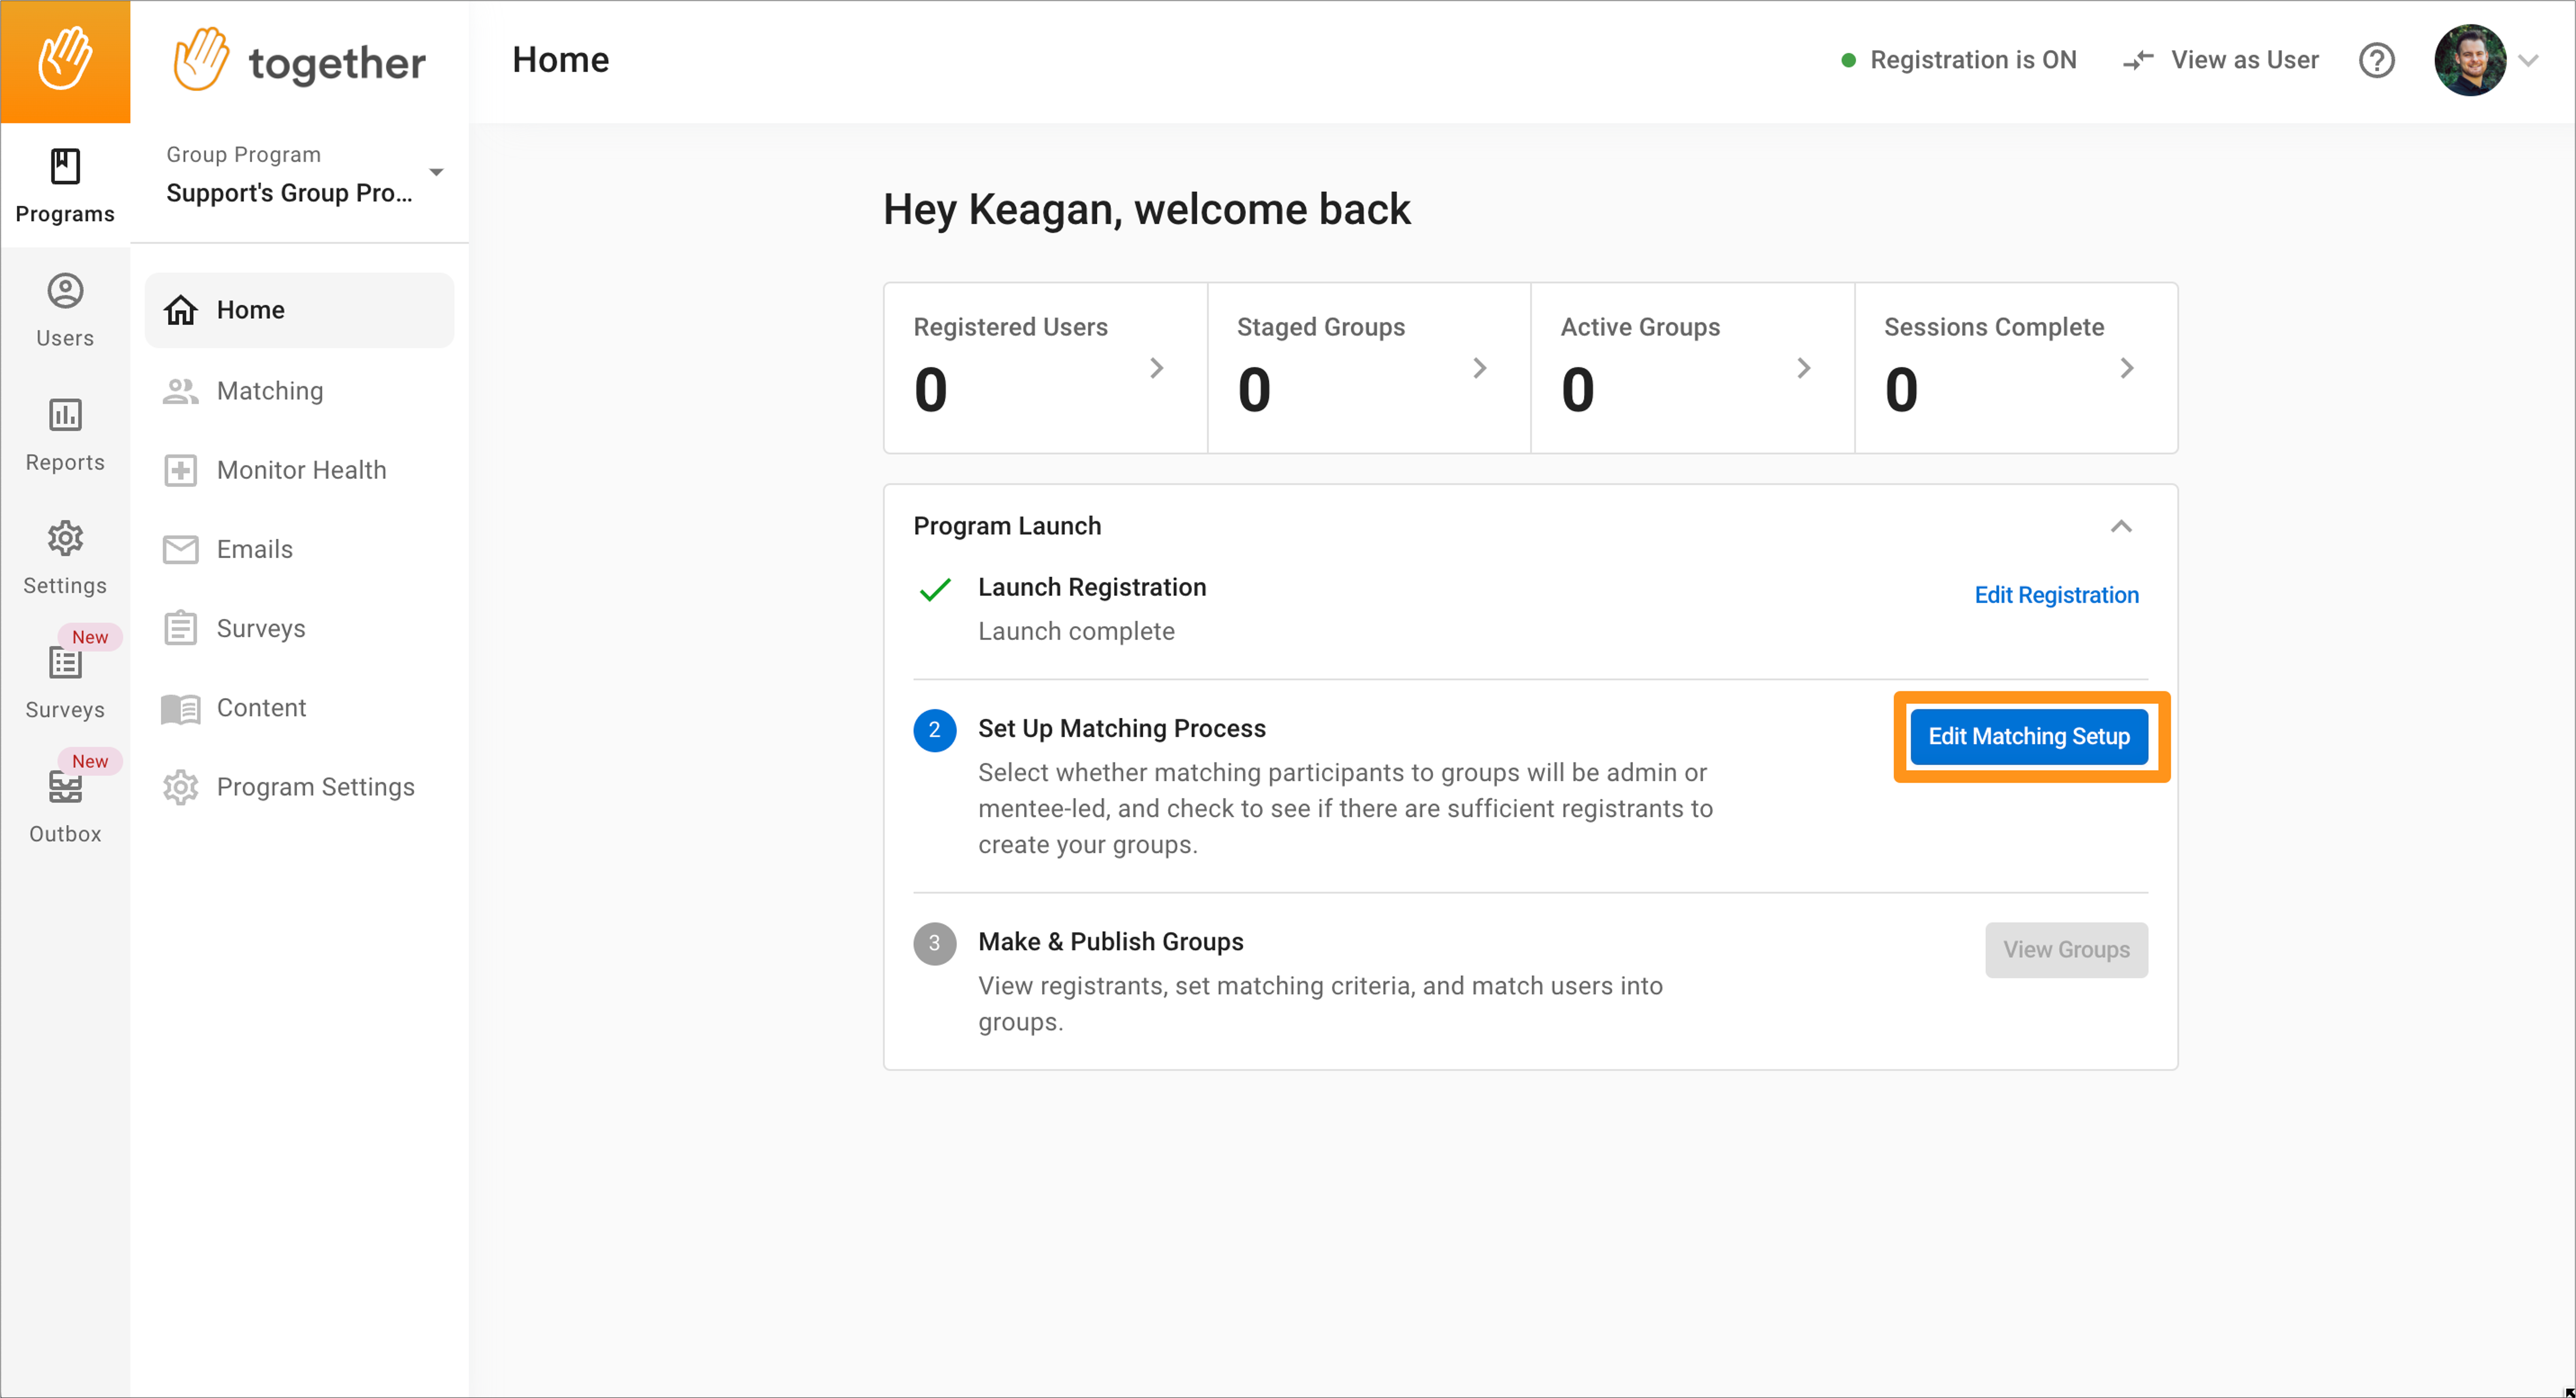Open the Emails page
This screenshot has height=1398, width=2576.
[299, 549]
